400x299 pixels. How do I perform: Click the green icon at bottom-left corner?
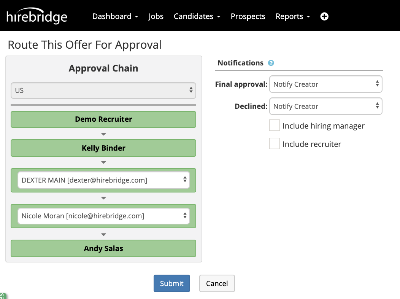(x=2, y=296)
